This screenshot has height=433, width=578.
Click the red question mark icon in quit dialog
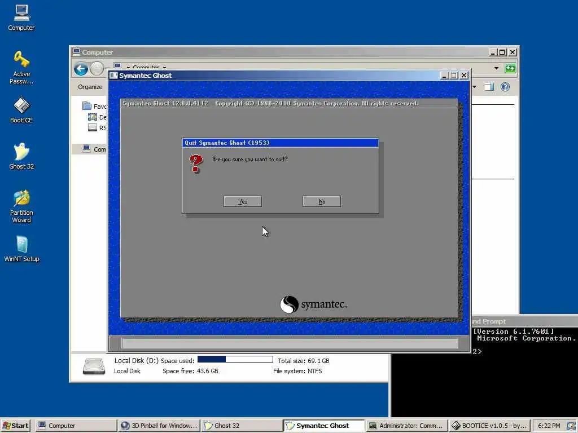pyautogui.click(x=196, y=164)
